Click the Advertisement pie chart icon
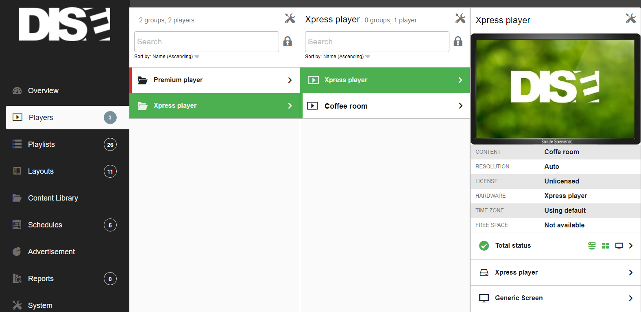Image resolution: width=641 pixels, height=312 pixels. point(17,251)
